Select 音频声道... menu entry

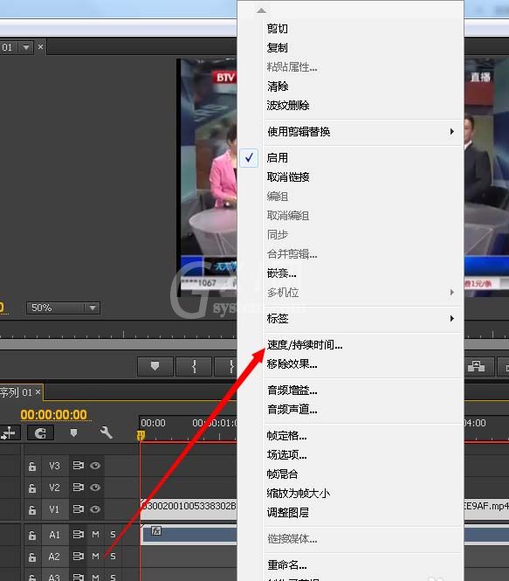coord(292,410)
